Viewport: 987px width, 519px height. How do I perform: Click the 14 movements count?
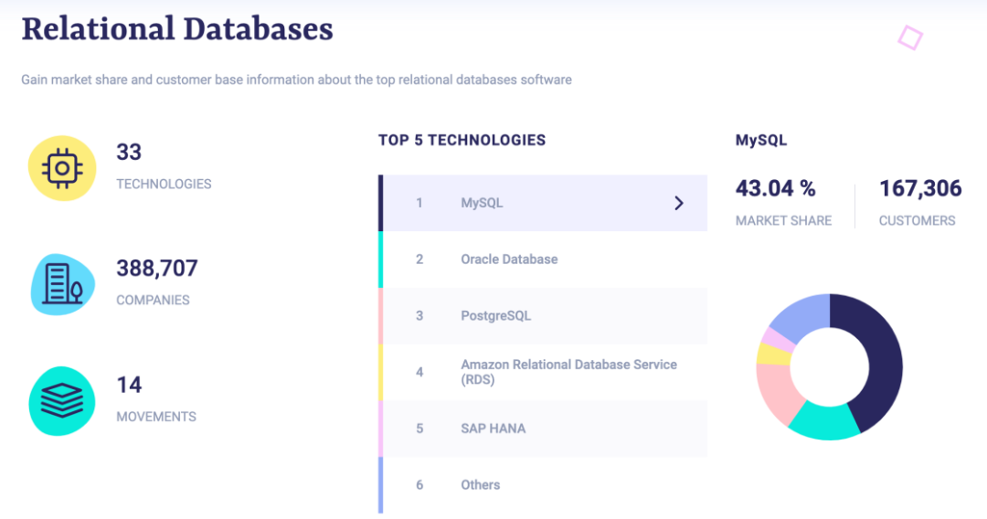pos(129,385)
